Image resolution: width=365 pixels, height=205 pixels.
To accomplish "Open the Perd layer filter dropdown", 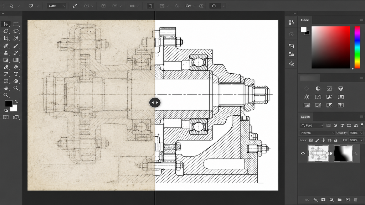I will [x=312, y=126].
